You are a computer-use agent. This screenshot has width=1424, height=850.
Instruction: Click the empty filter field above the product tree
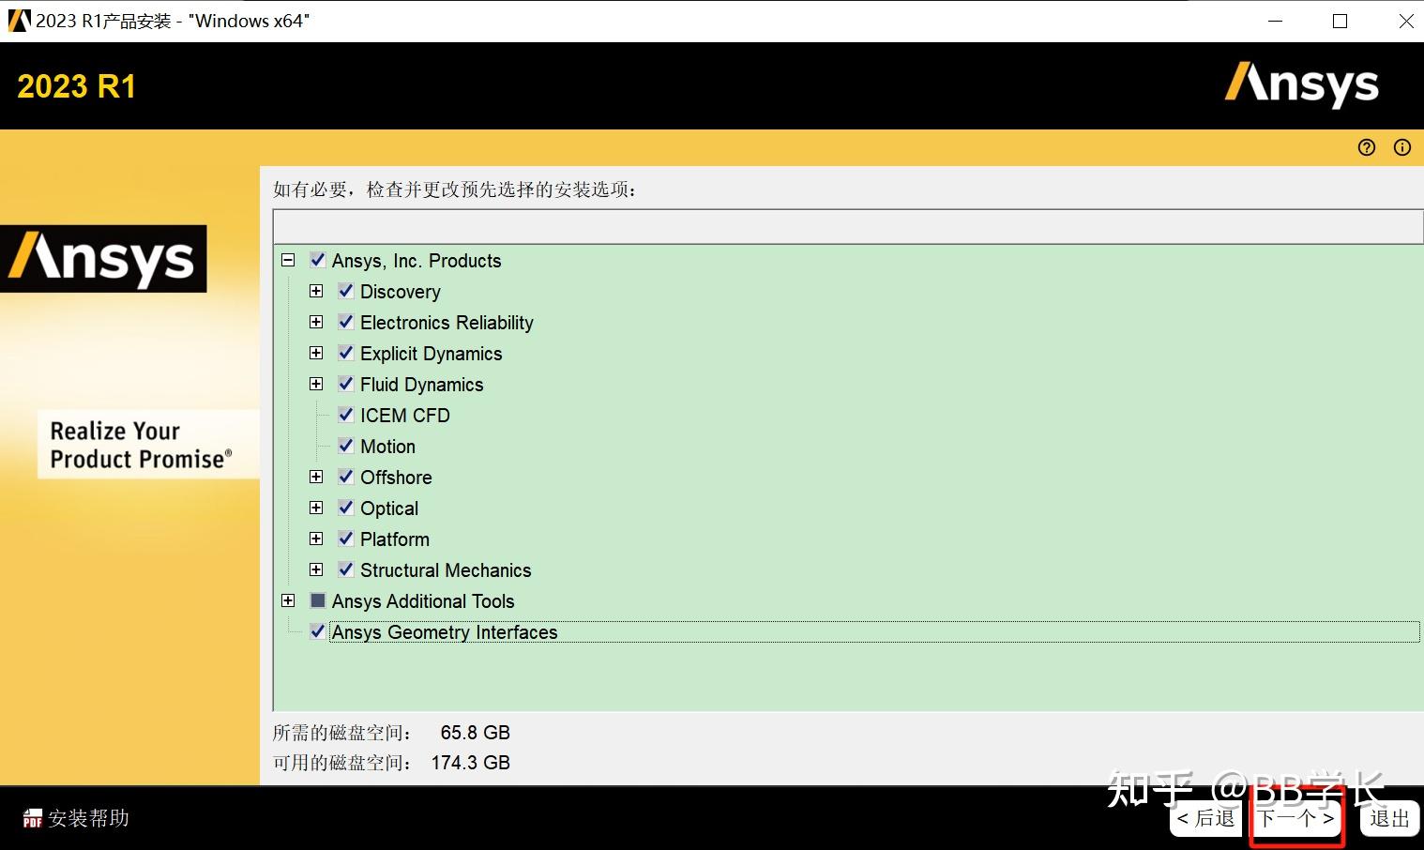tap(844, 225)
